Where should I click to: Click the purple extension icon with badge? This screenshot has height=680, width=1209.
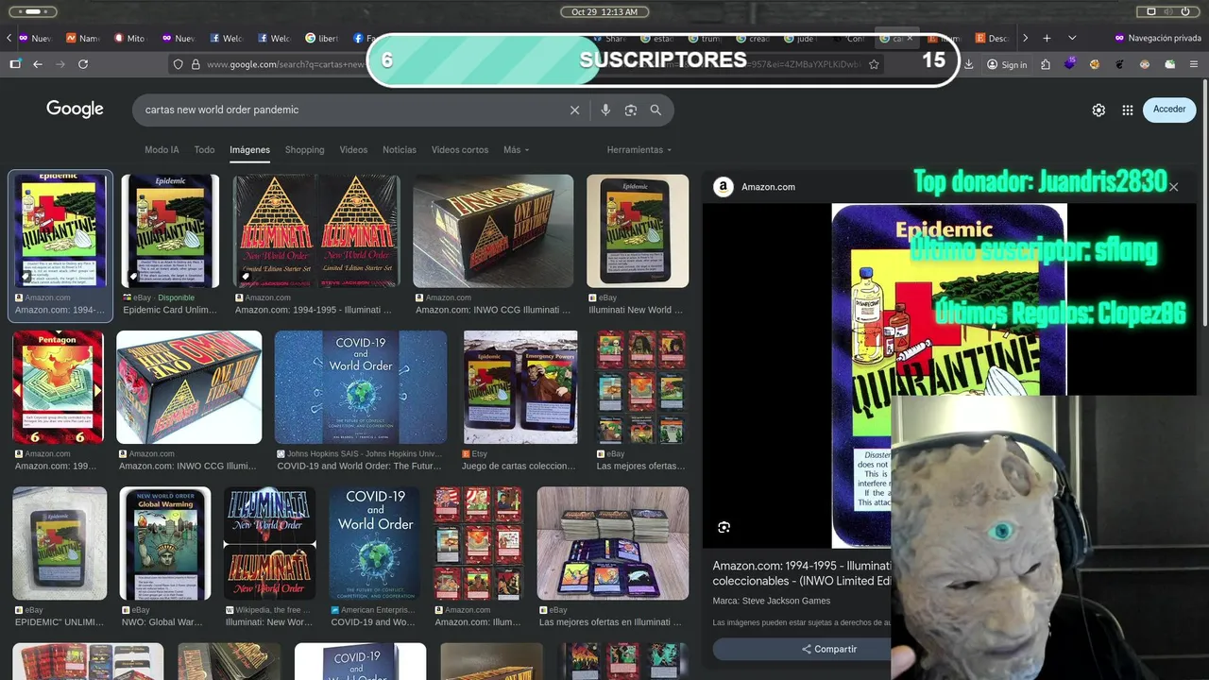tap(1070, 64)
